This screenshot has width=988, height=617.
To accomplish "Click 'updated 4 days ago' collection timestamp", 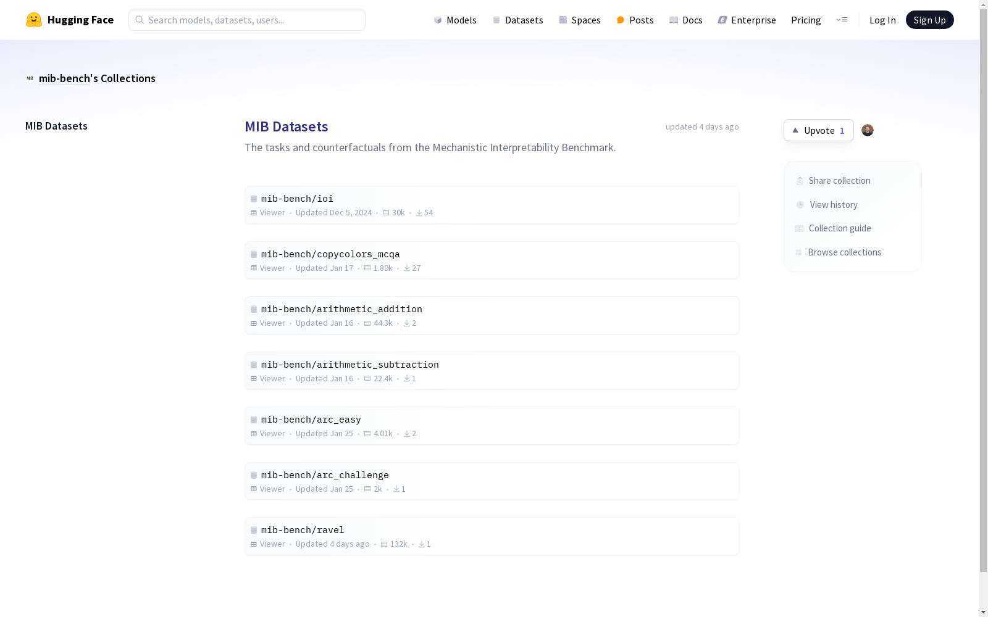I will tap(702, 126).
